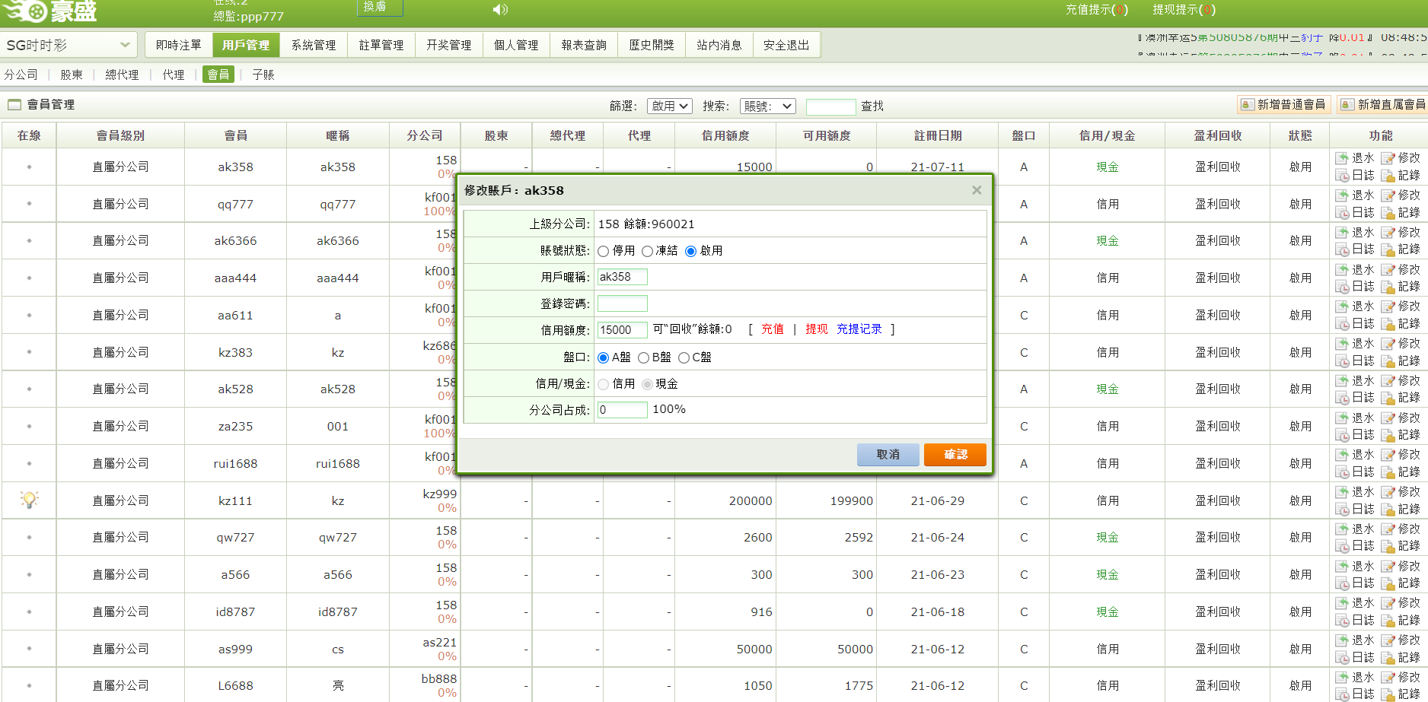The image size is (1428, 702).
Task: Open the 報表查詢 menu
Action: tap(584, 45)
